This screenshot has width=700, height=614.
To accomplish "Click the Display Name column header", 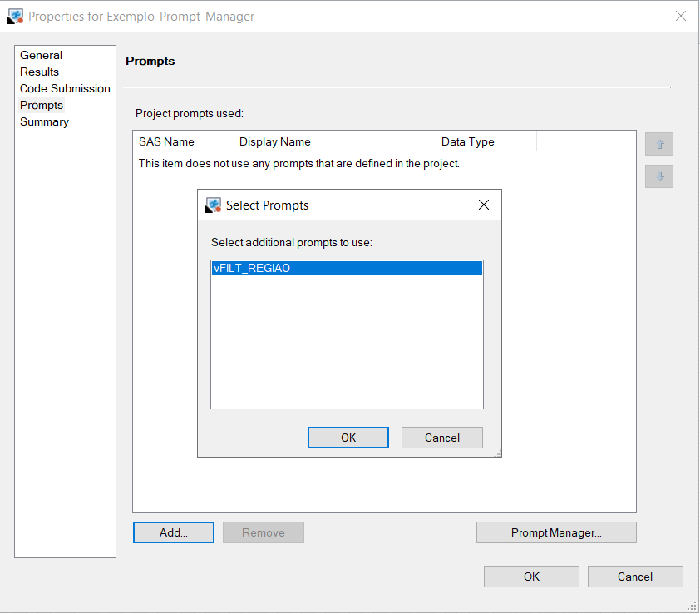I will click(275, 141).
